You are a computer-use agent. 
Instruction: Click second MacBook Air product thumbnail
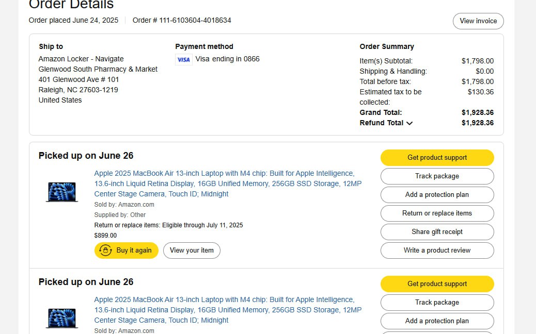point(62,318)
